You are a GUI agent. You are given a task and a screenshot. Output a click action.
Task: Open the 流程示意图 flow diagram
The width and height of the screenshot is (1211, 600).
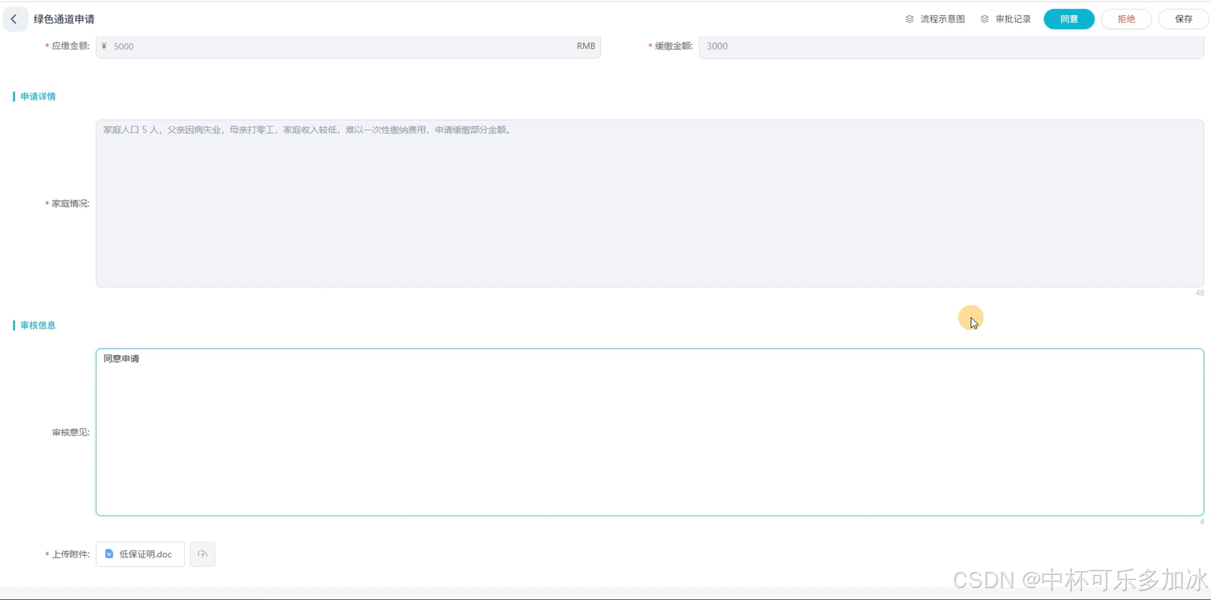point(942,19)
